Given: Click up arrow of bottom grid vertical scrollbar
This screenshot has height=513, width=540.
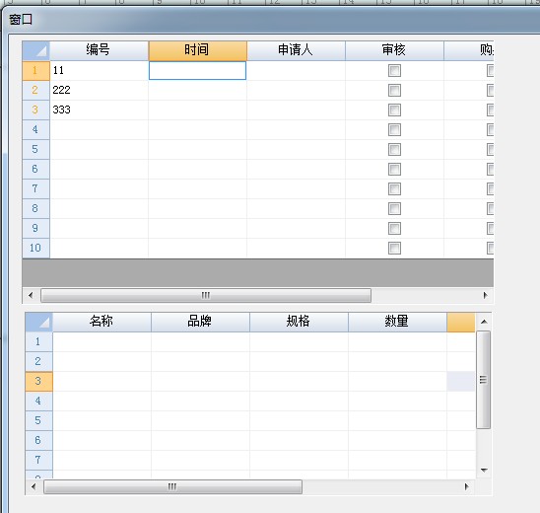Looking at the screenshot, I should (x=484, y=322).
